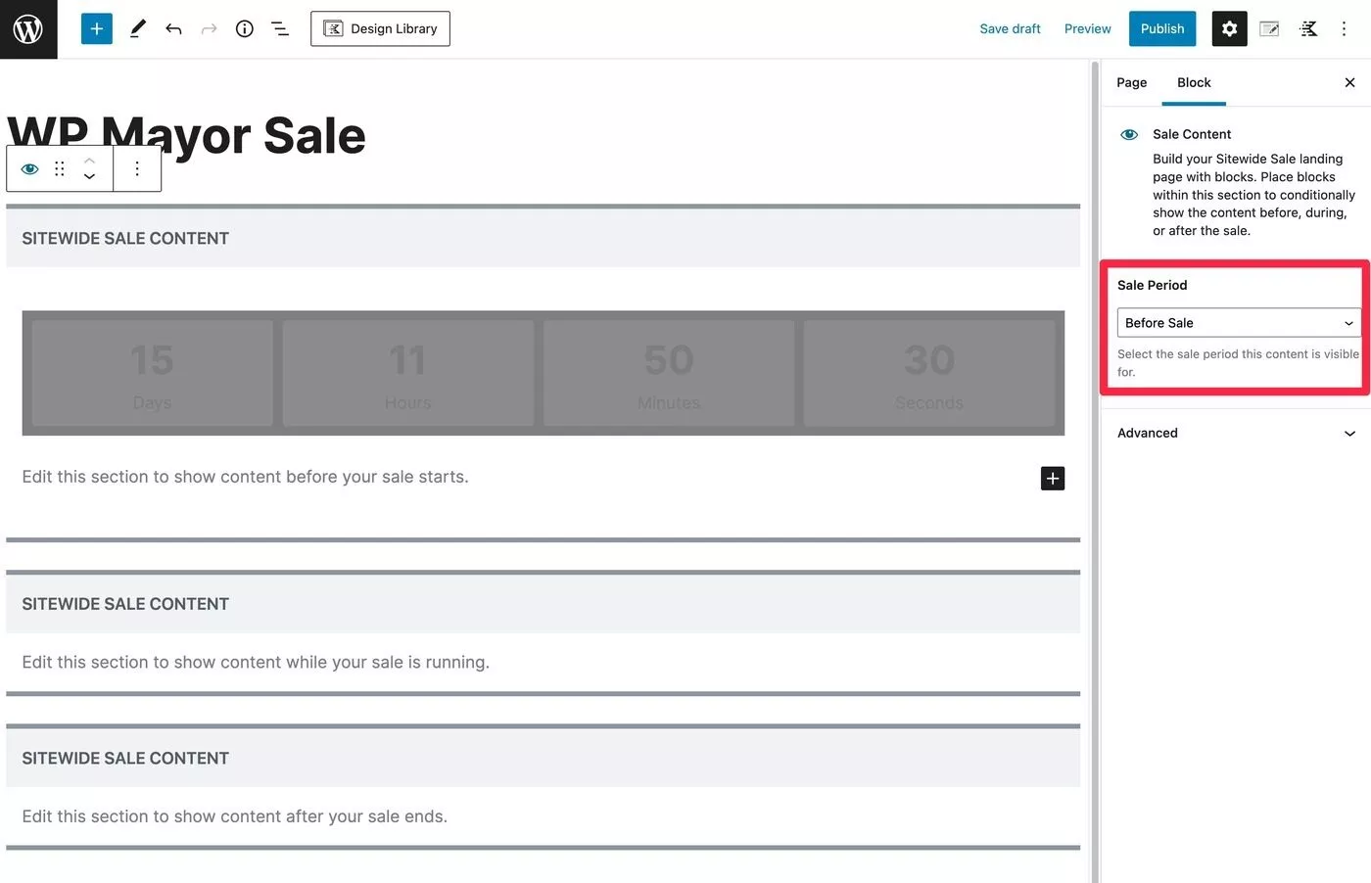Click the Publish button
This screenshot has height=883, width=1371.
coord(1162,29)
